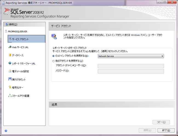
Task: Open the データベース page label
Action: (x=18, y=55)
